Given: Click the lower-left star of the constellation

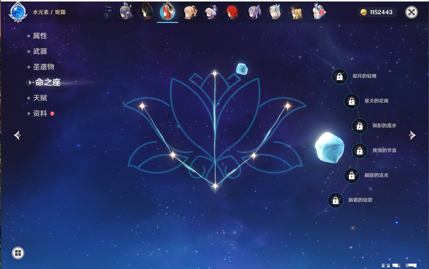Looking at the screenshot, I should click(x=173, y=155).
